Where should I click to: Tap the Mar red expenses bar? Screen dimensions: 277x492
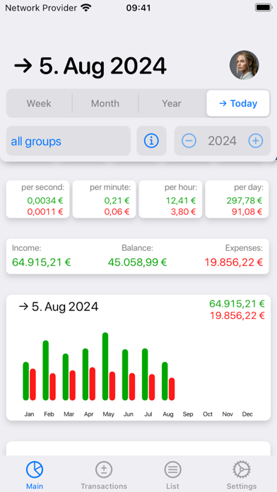coord(73,385)
